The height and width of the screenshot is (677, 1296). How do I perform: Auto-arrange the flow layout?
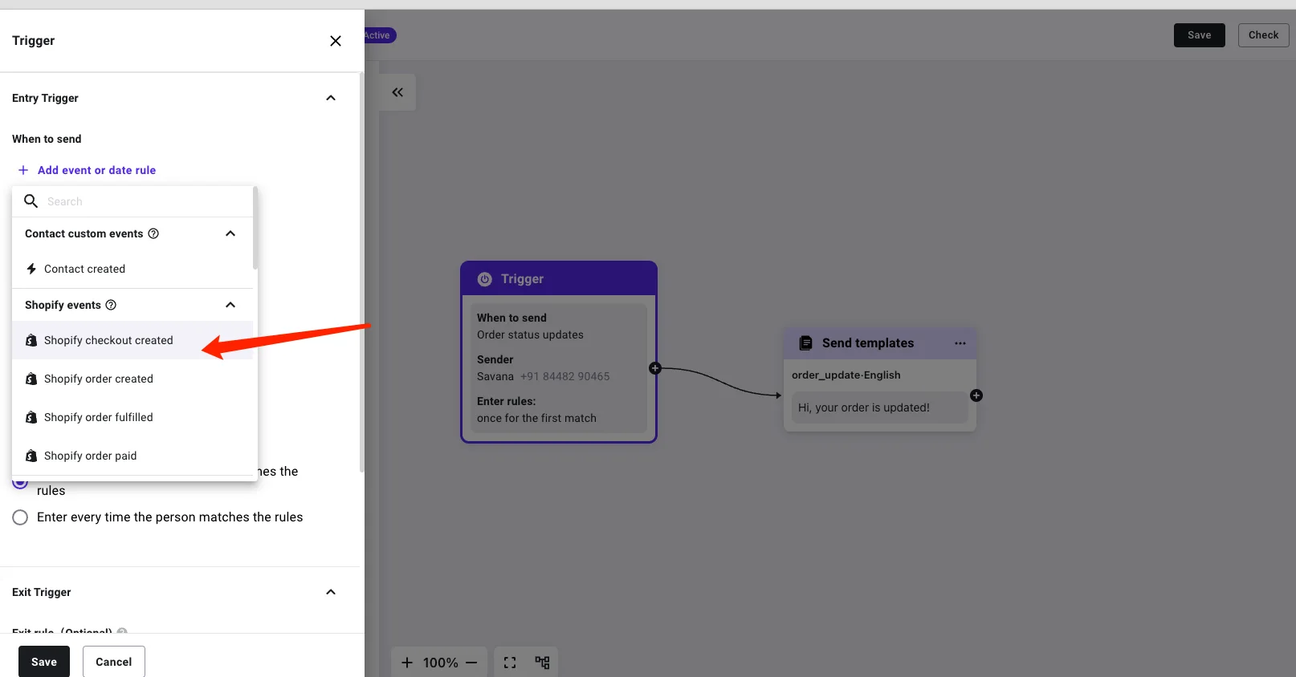[x=543, y=663]
